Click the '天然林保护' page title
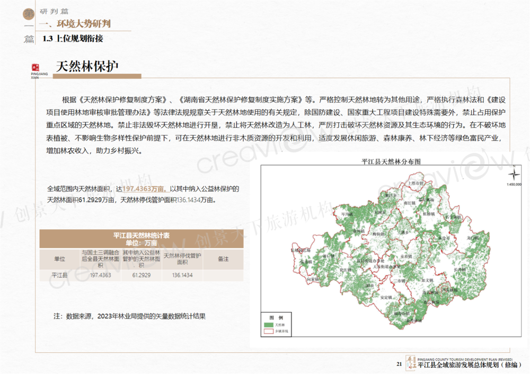The image size is (530, 374). click(87, 66)
